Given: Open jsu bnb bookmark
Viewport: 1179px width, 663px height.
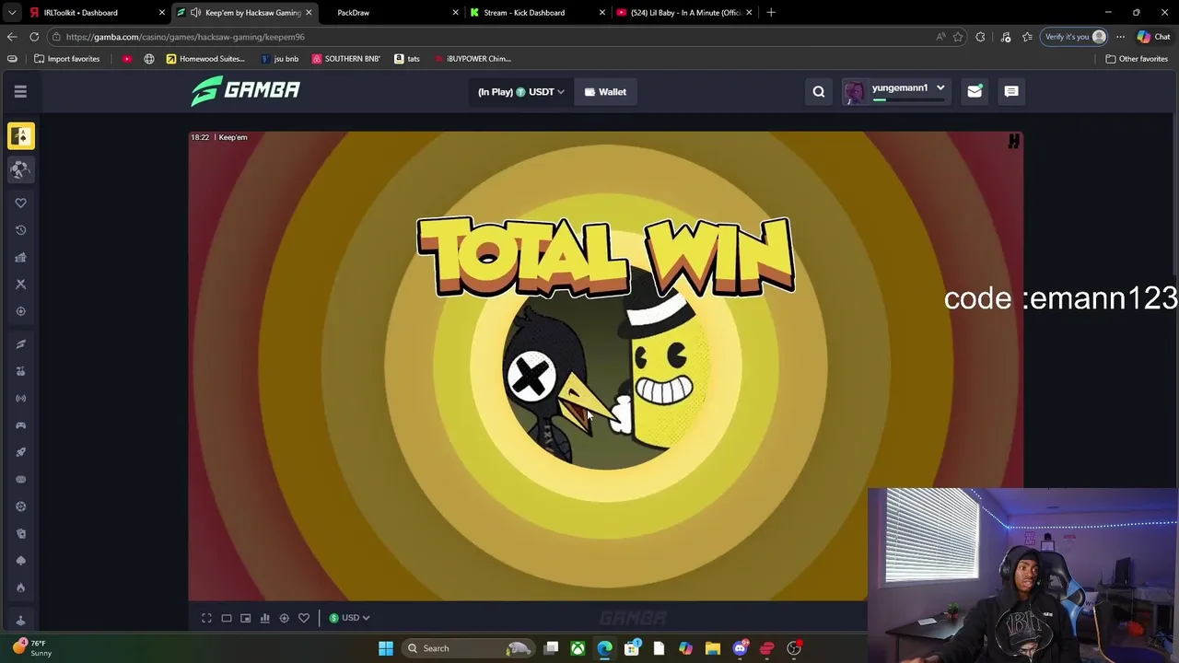Looking at the screenshot, I should (279, 59).
